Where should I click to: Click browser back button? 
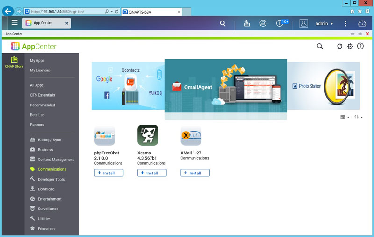[x=8, y=11]
